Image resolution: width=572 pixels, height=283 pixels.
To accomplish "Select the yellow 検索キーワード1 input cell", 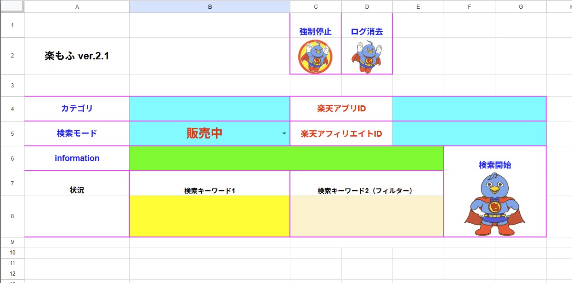I will (x=210, y=216).
